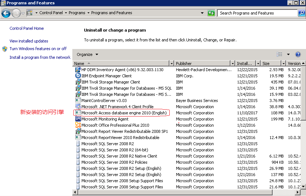
Task: Click the '435 MB' size cell
Action: pos(277,82)
